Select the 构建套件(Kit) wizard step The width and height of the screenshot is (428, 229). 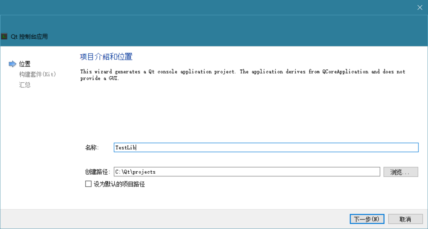coord(37,74)
